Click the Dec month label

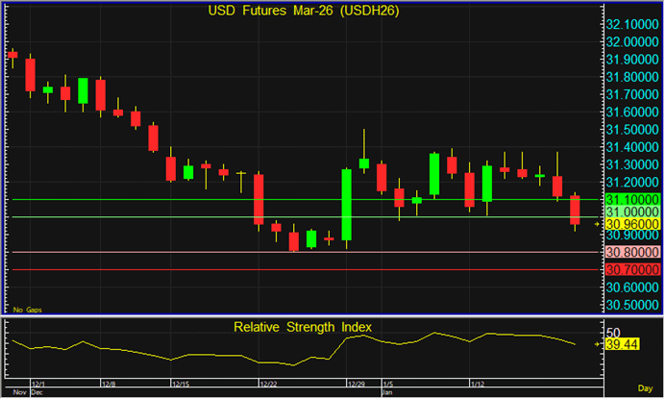(37, 393)
